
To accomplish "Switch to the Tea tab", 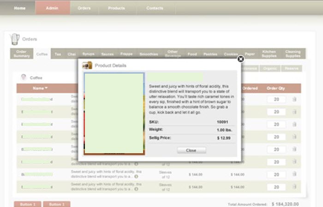I will tap(58, 54).
